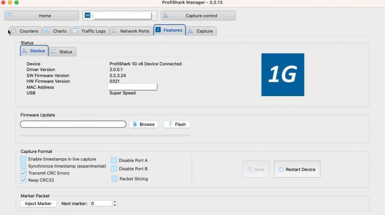This screenshot has width=385, height=215.
Task: Click the firmware file path field
Action: [73, 125]
